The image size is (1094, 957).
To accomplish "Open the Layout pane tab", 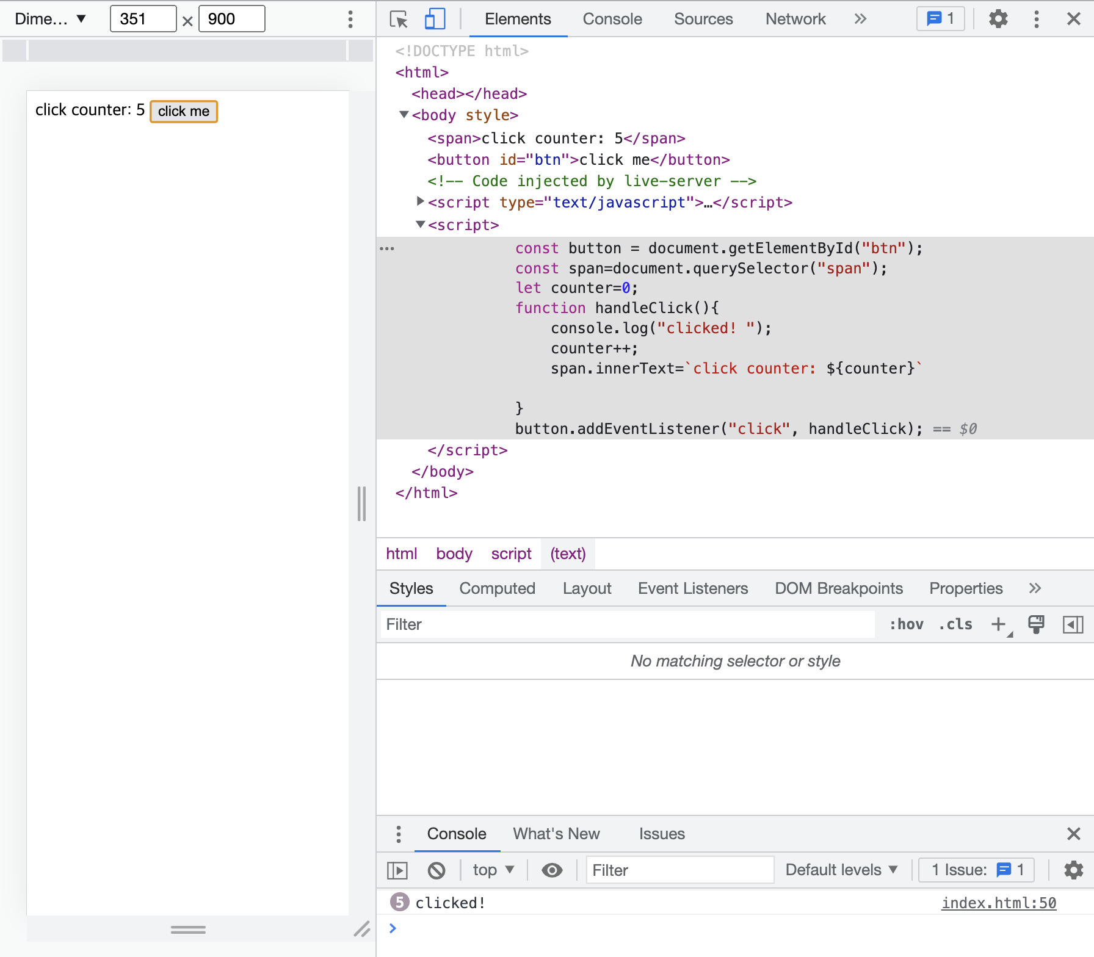I will pyautogui.click(x=587, y=588).
